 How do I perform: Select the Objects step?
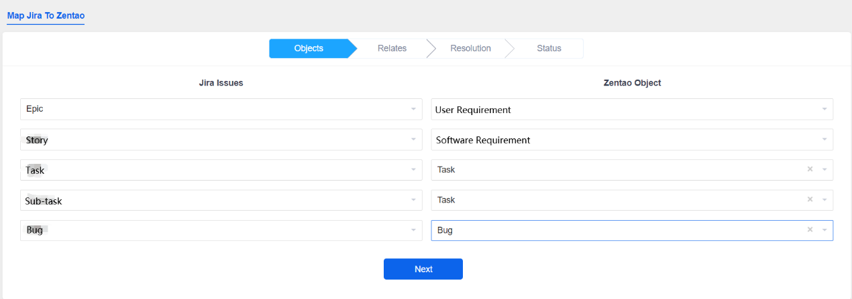pyautogui.click(x=309, y=48)
